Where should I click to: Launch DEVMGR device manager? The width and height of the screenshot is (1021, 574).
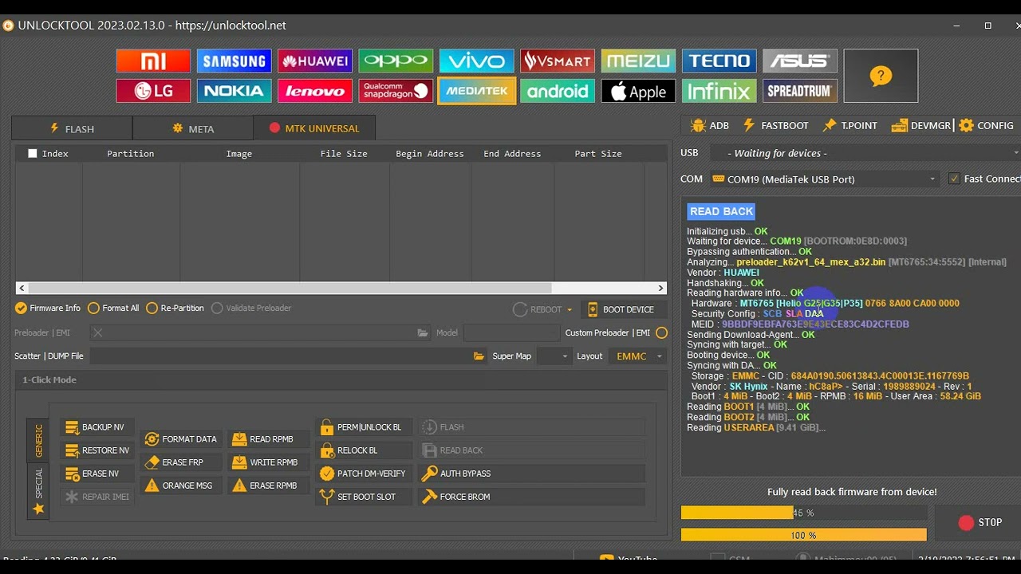pyautogui.click(x=921, y=125)
